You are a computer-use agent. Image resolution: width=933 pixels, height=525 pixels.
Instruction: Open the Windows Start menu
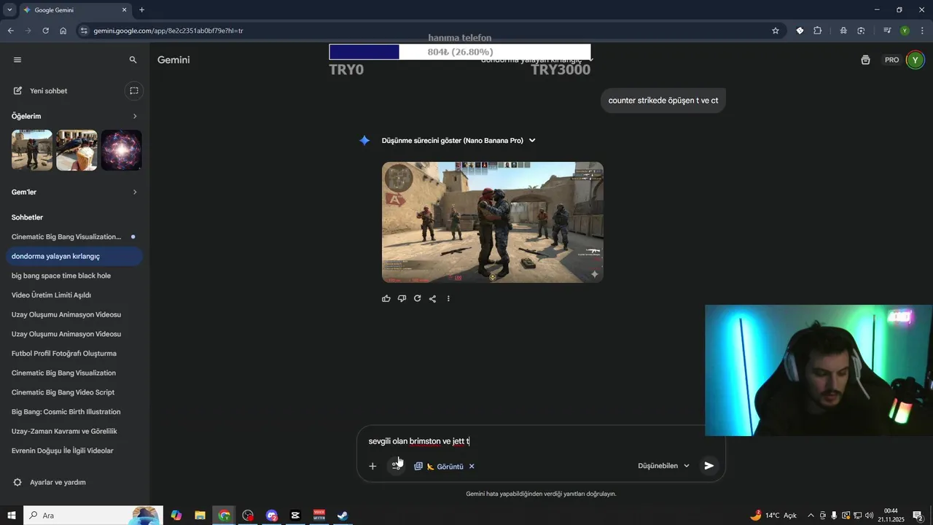point(12,516)
